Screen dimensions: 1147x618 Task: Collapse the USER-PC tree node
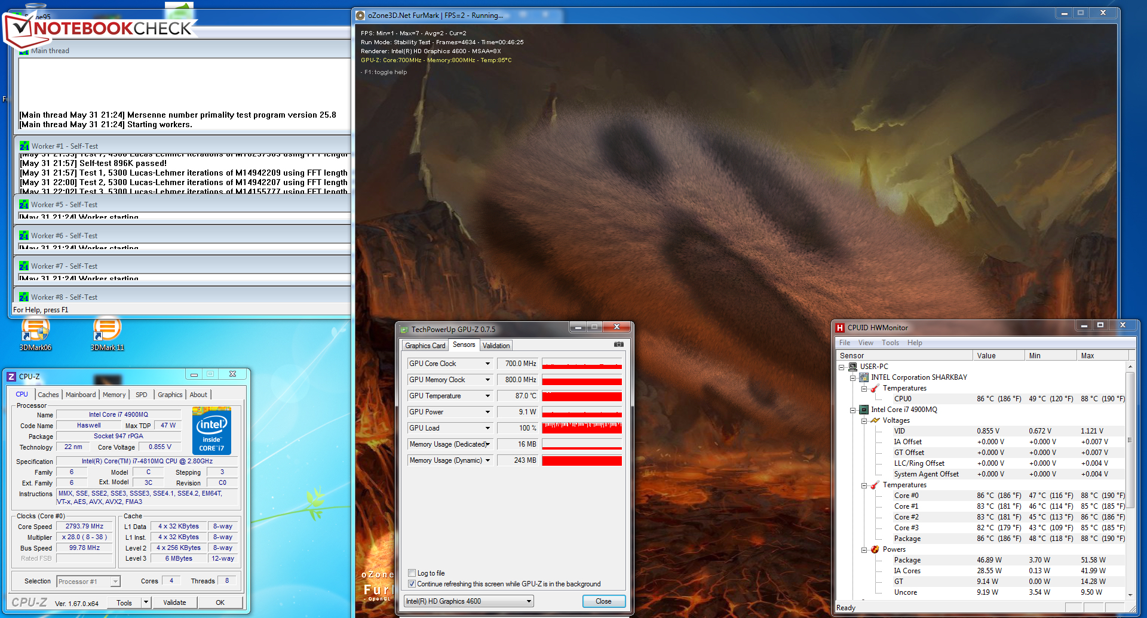(x=842, y=367)
